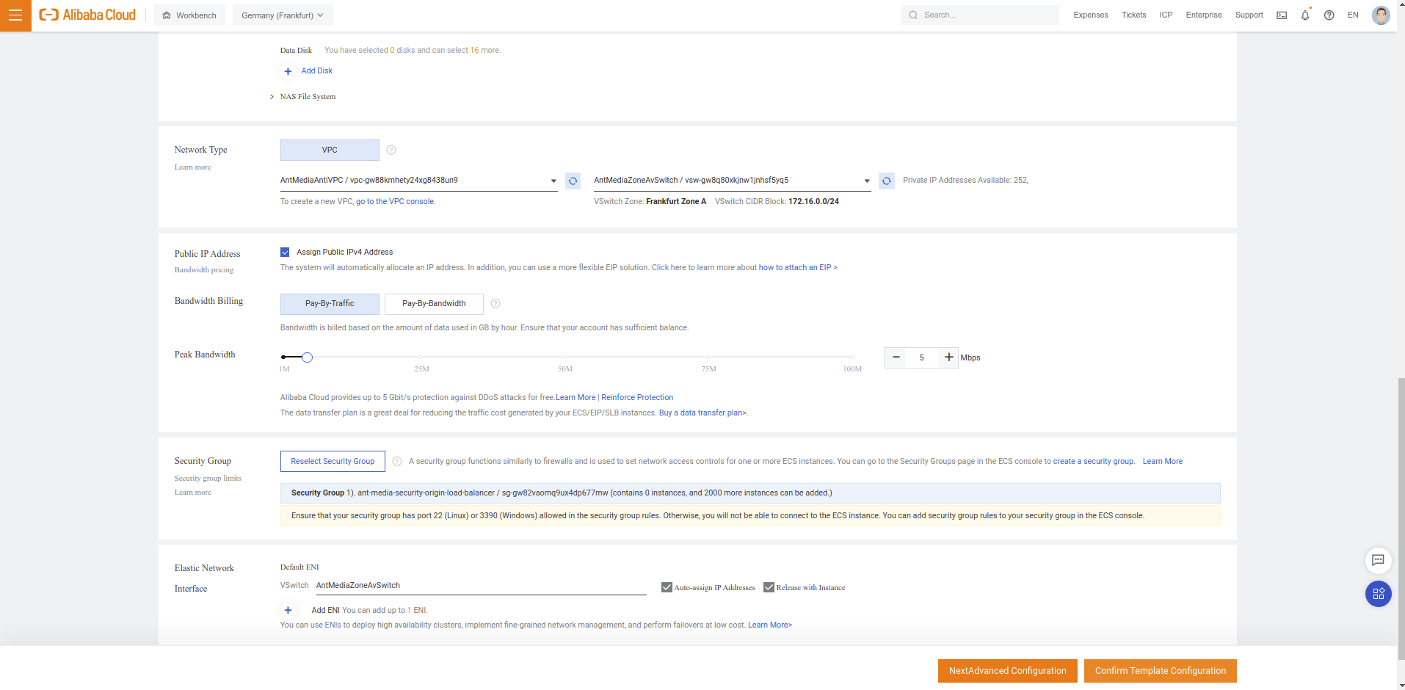Viewport: 1405px width, 690px height.
Task: Show Bandwidth Billing help tooltip
Action: [495, 304]
